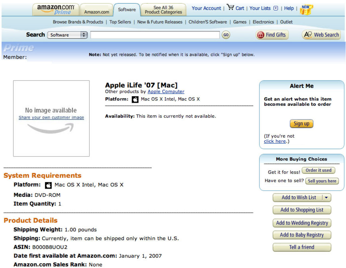Open See All 36 Product Categories
Image resolution: width=346 pixels, height=268 pixels.
pos(163,9)
